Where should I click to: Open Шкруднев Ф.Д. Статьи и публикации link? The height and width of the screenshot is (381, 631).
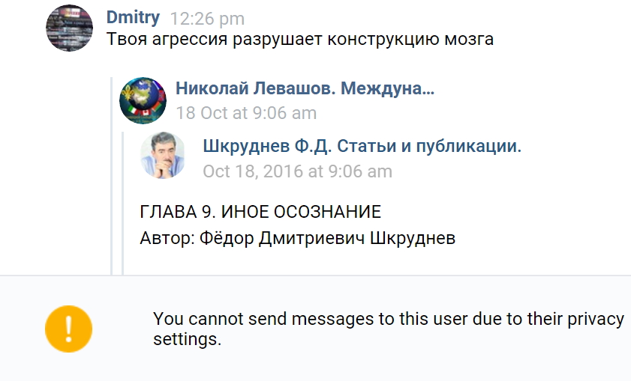click(362, 146)
